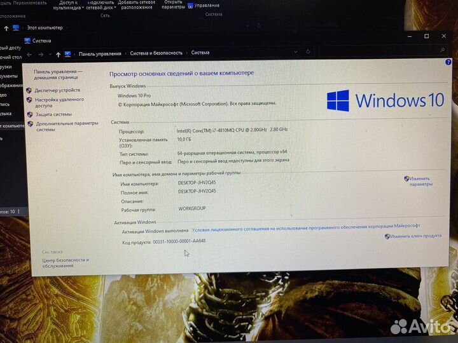Image resolution: width=458 pixels, height=343 pixels.
Task: Click the blue help question mark icon
Action: pyautogui.click(x=448, y=62)
